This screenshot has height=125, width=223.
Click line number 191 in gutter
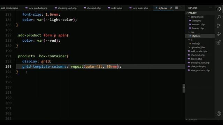click(x=8, y=56)
